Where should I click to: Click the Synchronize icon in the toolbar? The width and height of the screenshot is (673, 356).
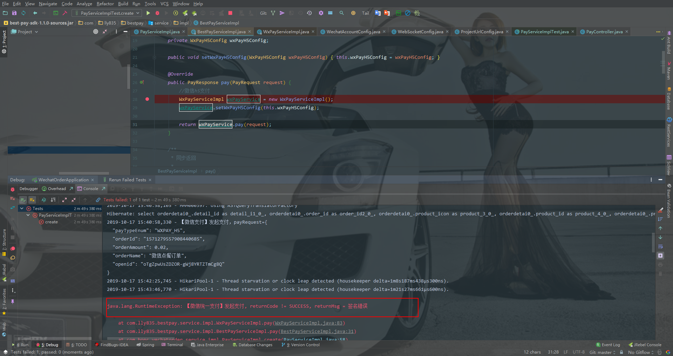tap(23, 13)
